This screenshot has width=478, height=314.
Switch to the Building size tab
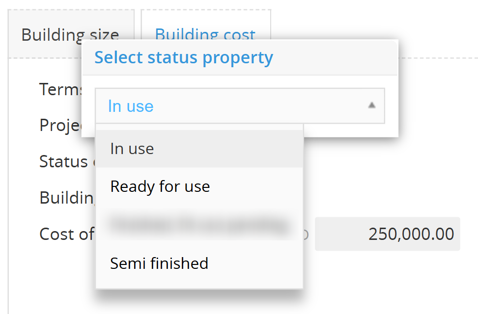coord(70,35)
